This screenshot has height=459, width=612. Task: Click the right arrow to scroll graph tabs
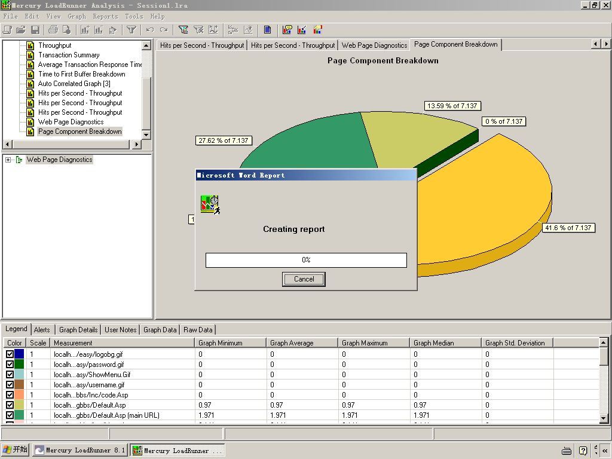pyautogui.click(x=605, y=44)
